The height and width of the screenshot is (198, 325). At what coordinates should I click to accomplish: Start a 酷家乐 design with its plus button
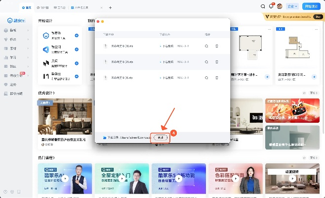77,36
